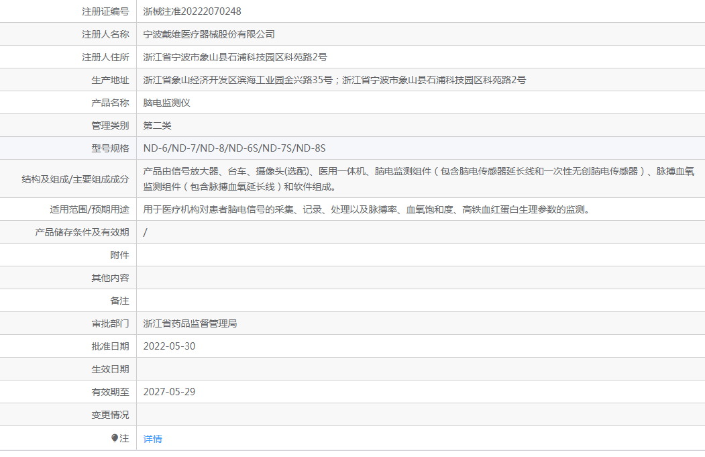Click the 有效期至 label
This screenshot has width=705, height=457.
[x=110, y=392]
